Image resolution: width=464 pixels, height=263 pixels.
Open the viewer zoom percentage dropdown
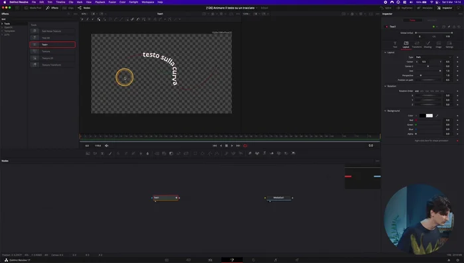click(x=85, y=14)
